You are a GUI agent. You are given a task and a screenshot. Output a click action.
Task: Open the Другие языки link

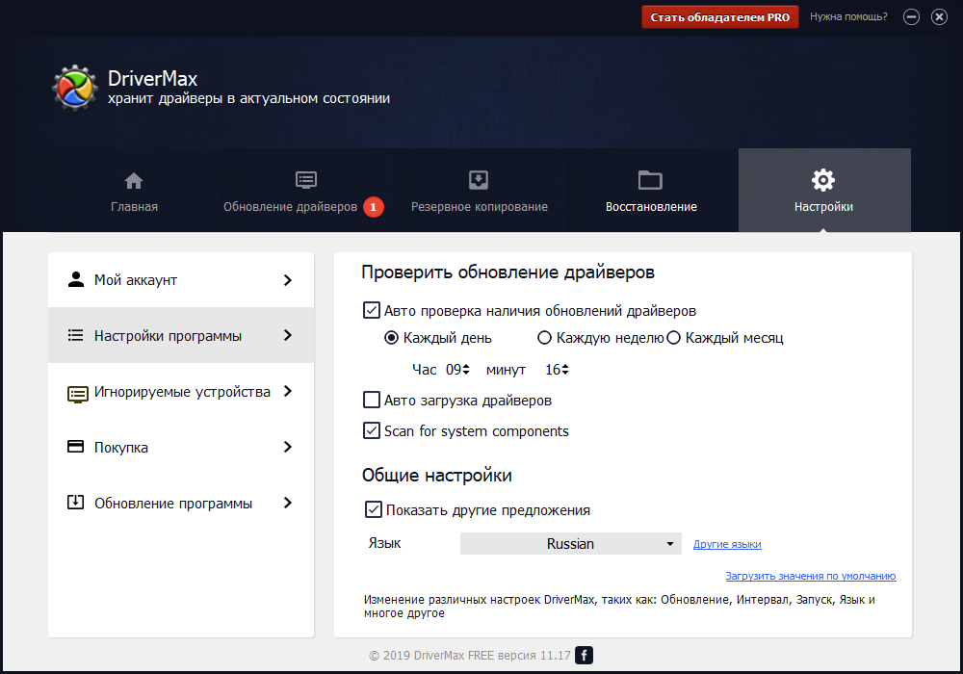click(x=727, y=544)
